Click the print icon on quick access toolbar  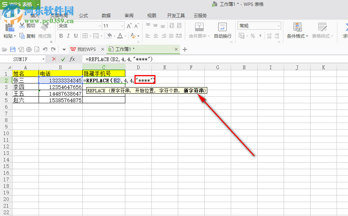29,49
